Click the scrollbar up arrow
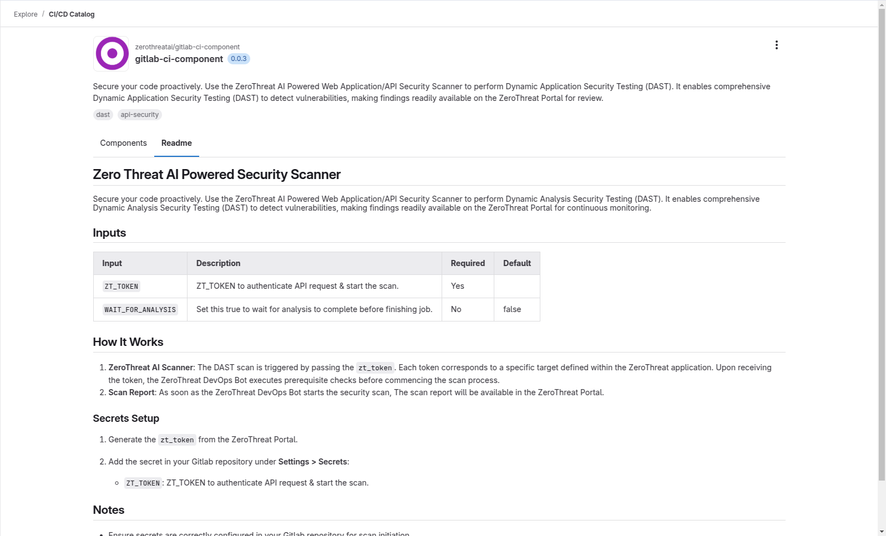 (x=882, y=4)
